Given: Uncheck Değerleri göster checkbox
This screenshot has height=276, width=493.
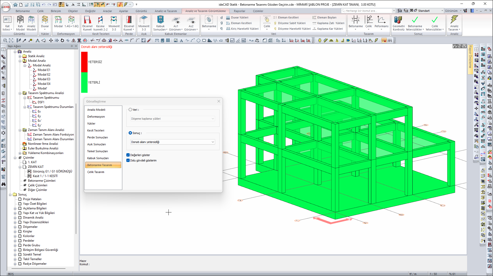Looking at the screenshot, I should point(128,155).
